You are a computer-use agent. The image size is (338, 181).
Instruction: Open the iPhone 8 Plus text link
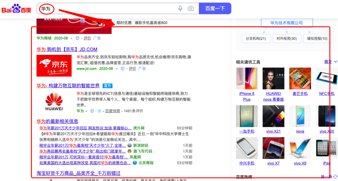(x=247, y=96)
